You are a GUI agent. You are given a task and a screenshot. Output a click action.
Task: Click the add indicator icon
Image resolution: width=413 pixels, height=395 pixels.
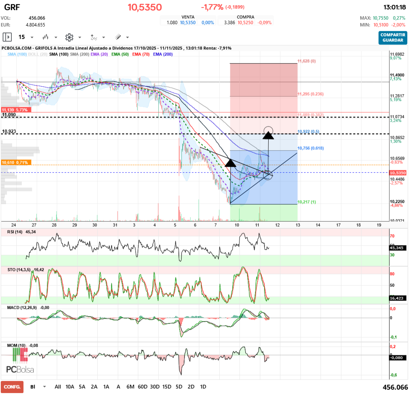(94, 37)
